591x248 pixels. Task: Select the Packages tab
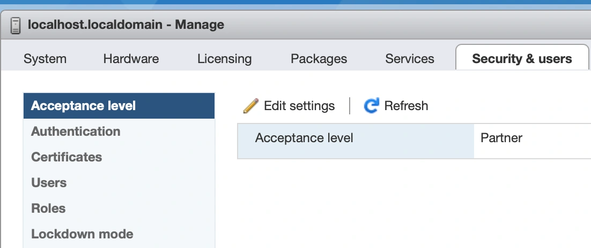pos(319,58)
